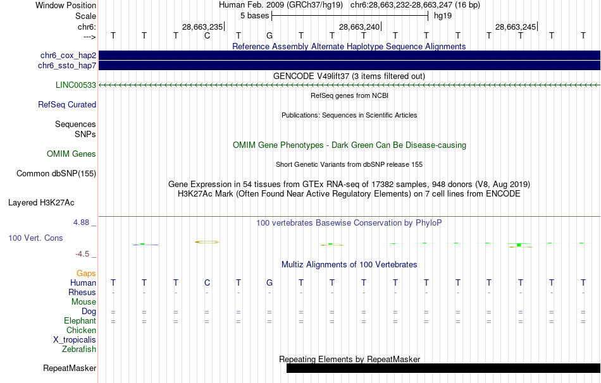Select the Mouse alignment row label
The width and height of the screenshot is (601, 383).
pos(84,302)
